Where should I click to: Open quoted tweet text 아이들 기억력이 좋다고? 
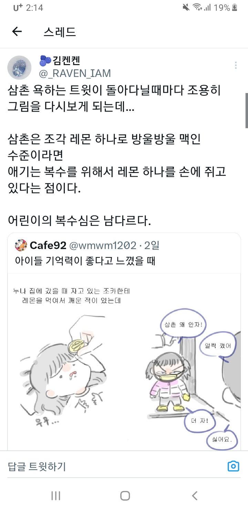click(x=85, y=261)
